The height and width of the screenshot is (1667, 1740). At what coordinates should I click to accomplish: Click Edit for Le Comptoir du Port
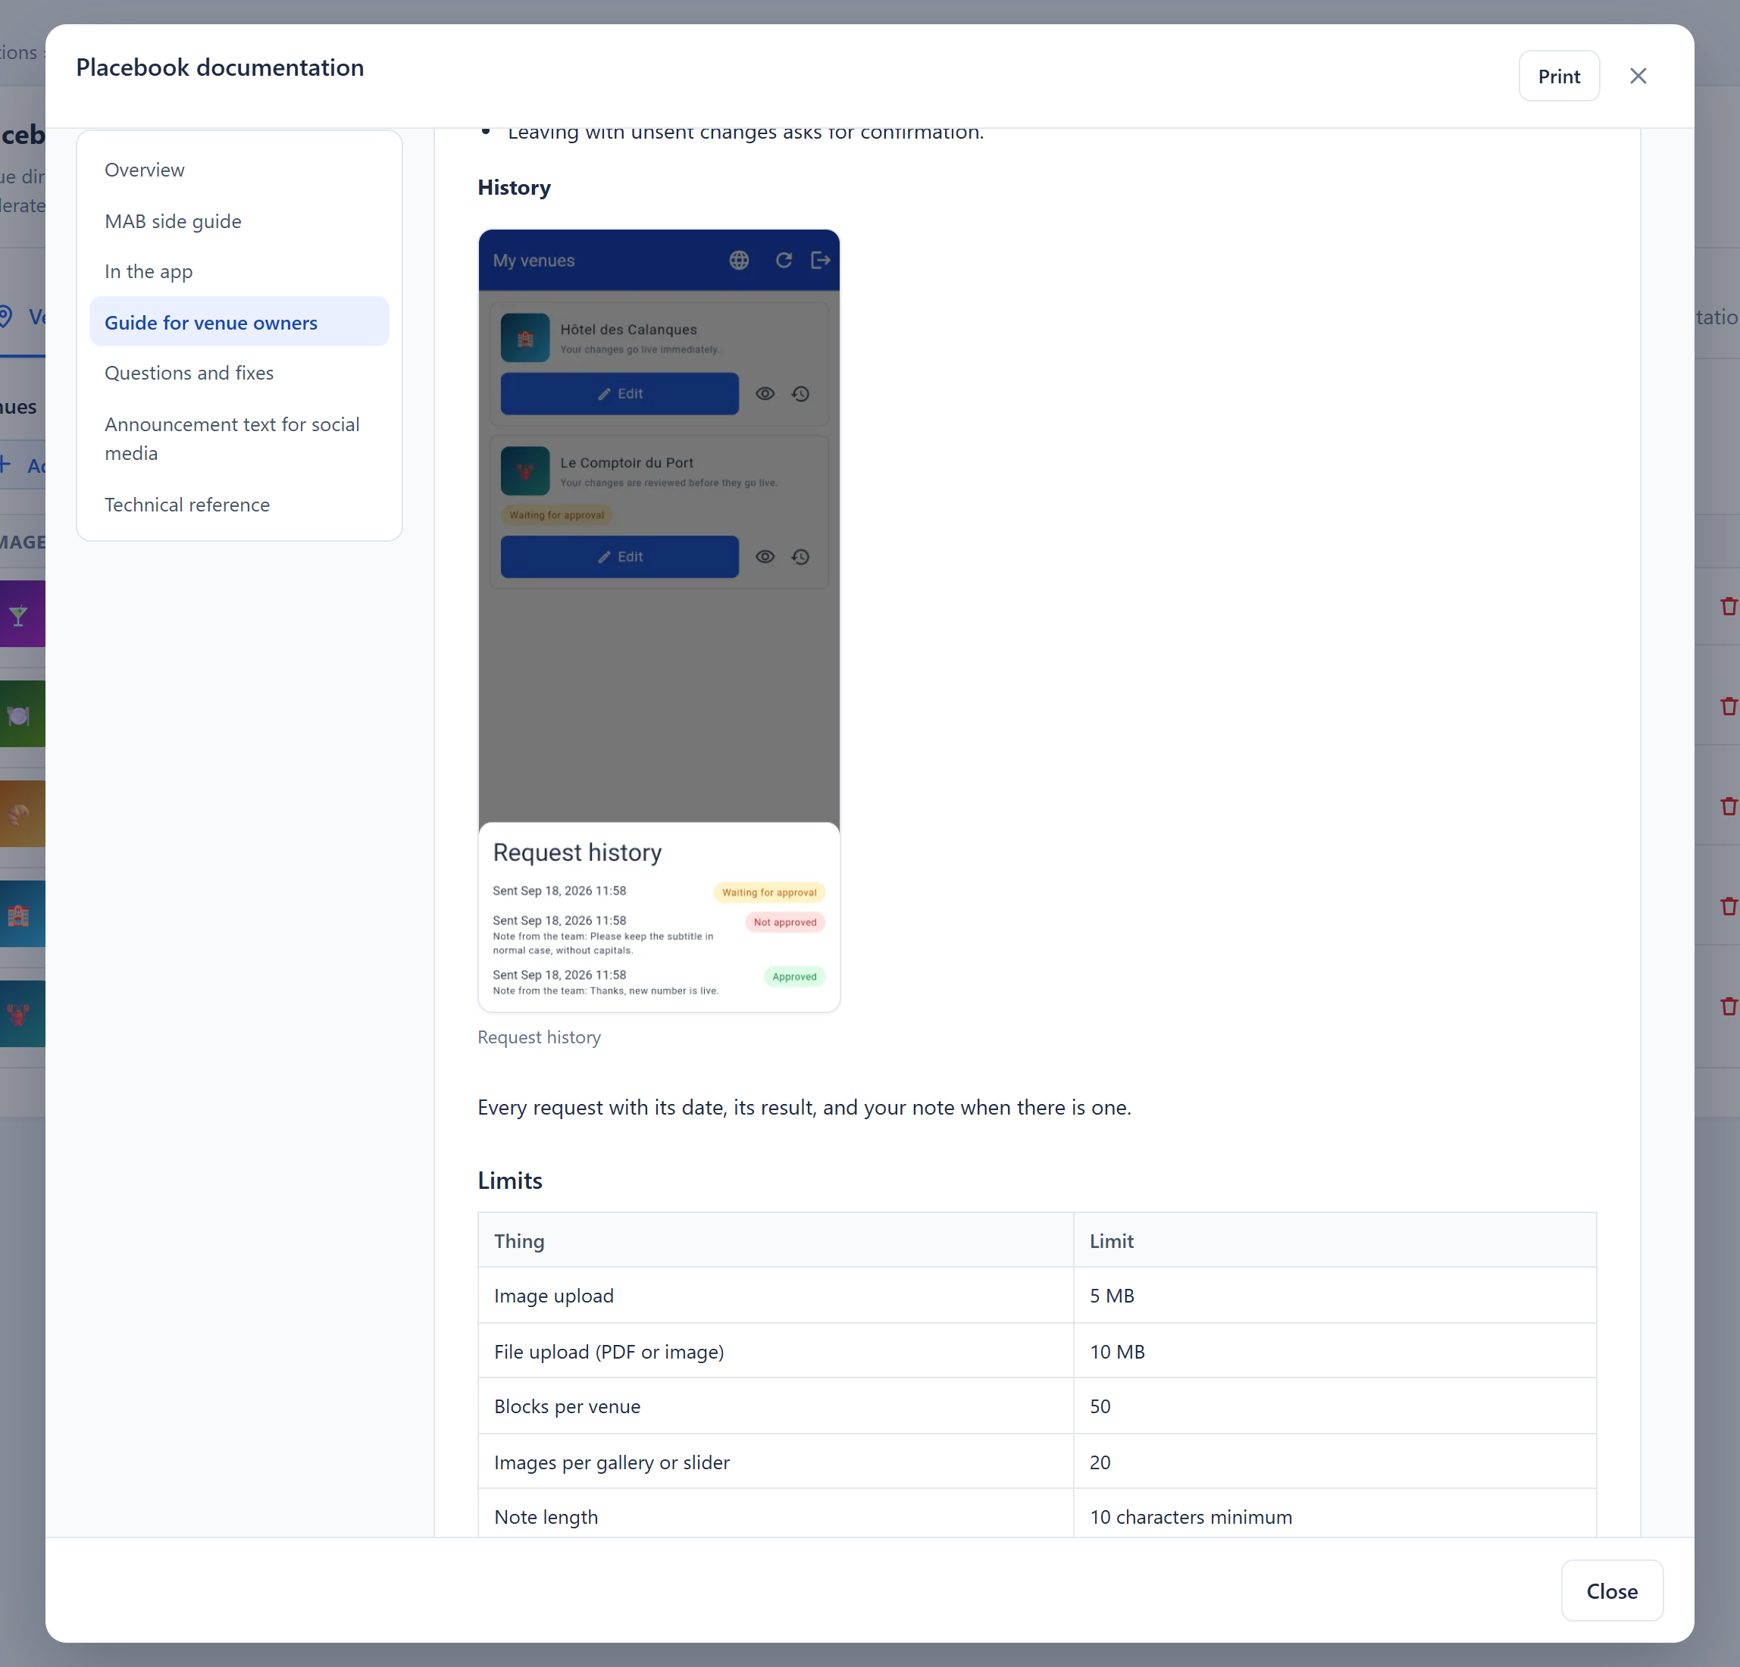coord(620,557)
